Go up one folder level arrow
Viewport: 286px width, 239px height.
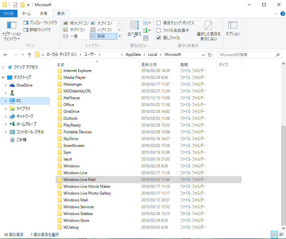click(29, 54)
